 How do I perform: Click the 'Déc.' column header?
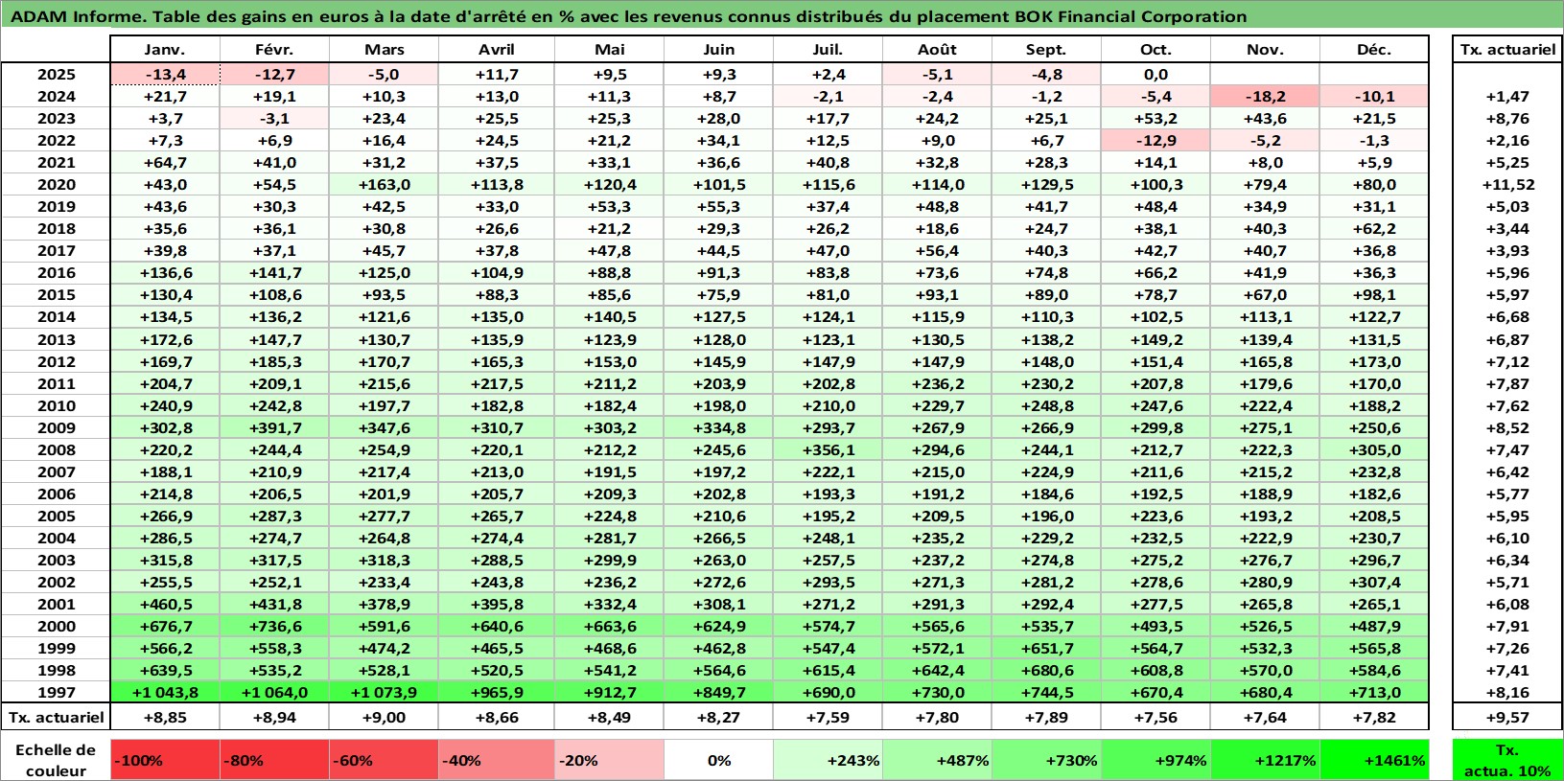[1374, 50]
